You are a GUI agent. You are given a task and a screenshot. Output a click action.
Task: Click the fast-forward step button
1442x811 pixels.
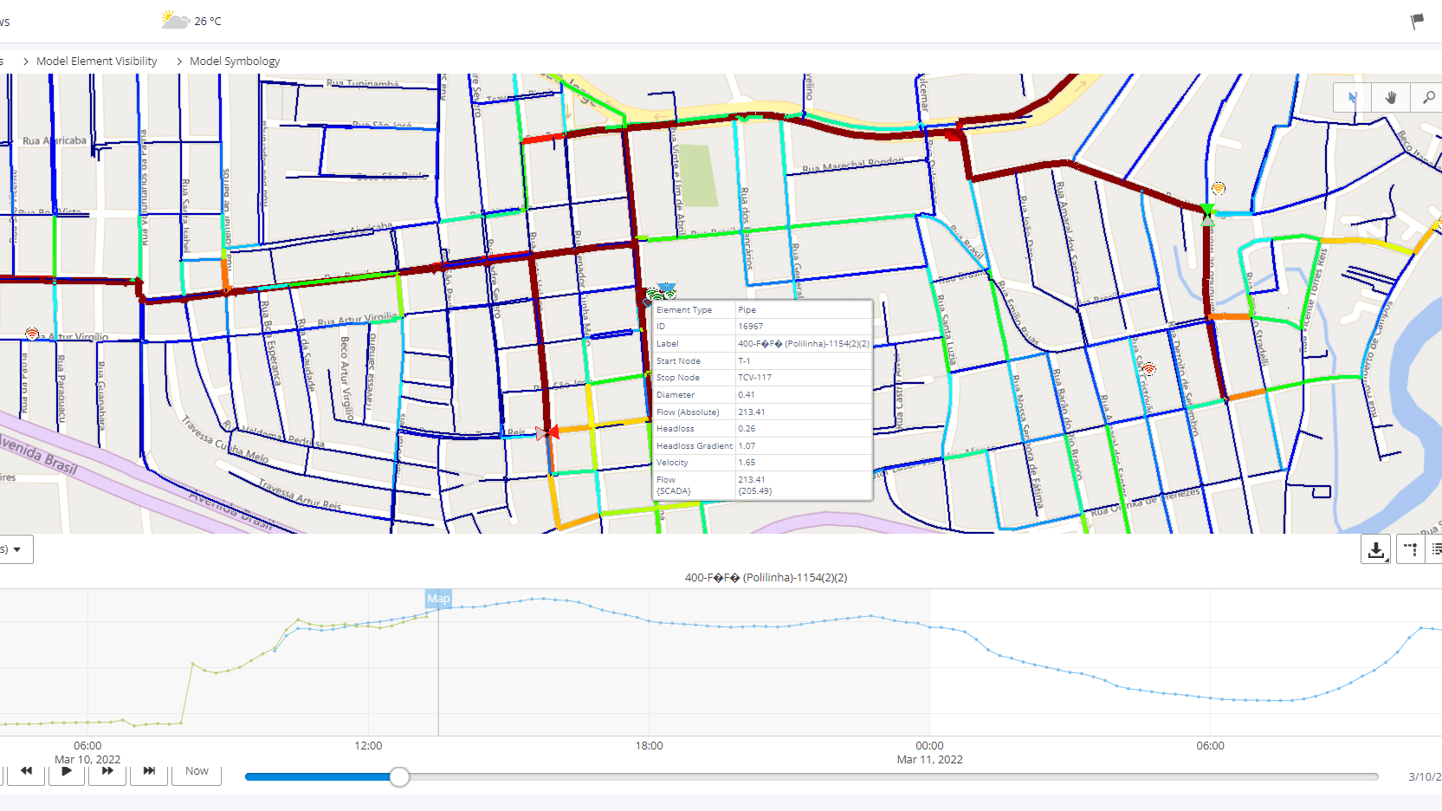coord(107,771)
